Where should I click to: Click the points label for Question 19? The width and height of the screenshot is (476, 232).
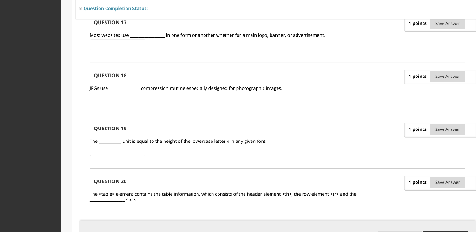417,129
